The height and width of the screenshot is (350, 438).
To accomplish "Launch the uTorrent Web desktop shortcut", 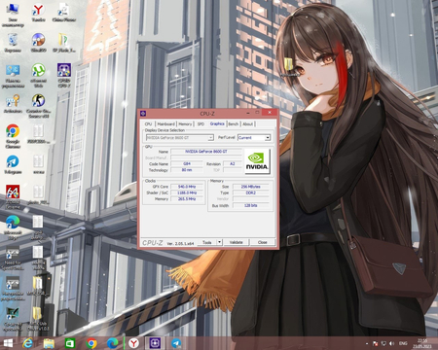I will [x=38, y=75].
